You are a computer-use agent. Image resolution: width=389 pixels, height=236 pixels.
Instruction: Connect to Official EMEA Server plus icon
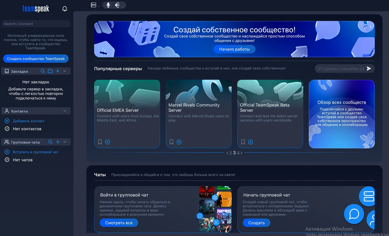point(108,142)
